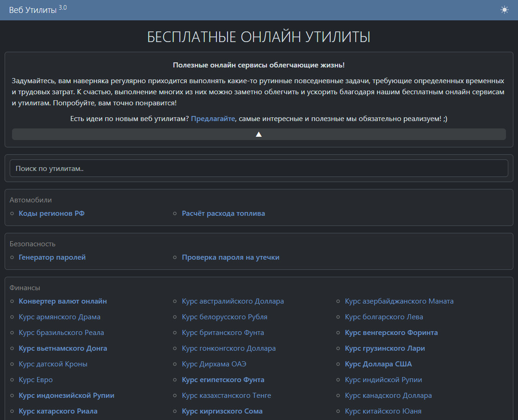This screenshot has width=518, height=420.
Task: Open Курс Доллара США
Action: tap(378, 364)
